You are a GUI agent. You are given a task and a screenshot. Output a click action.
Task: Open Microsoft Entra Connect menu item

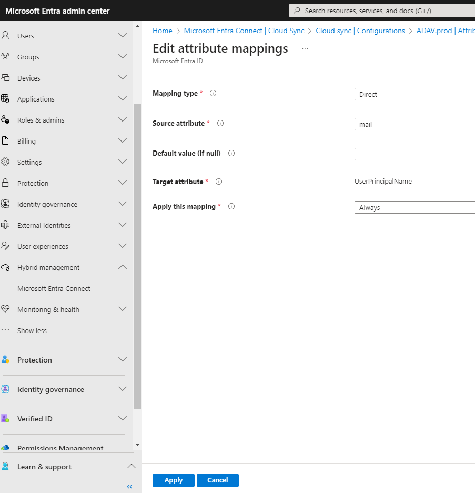coord(54,288)
